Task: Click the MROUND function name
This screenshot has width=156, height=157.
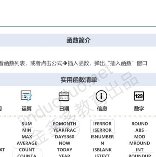Action: [x=140, y=143]
